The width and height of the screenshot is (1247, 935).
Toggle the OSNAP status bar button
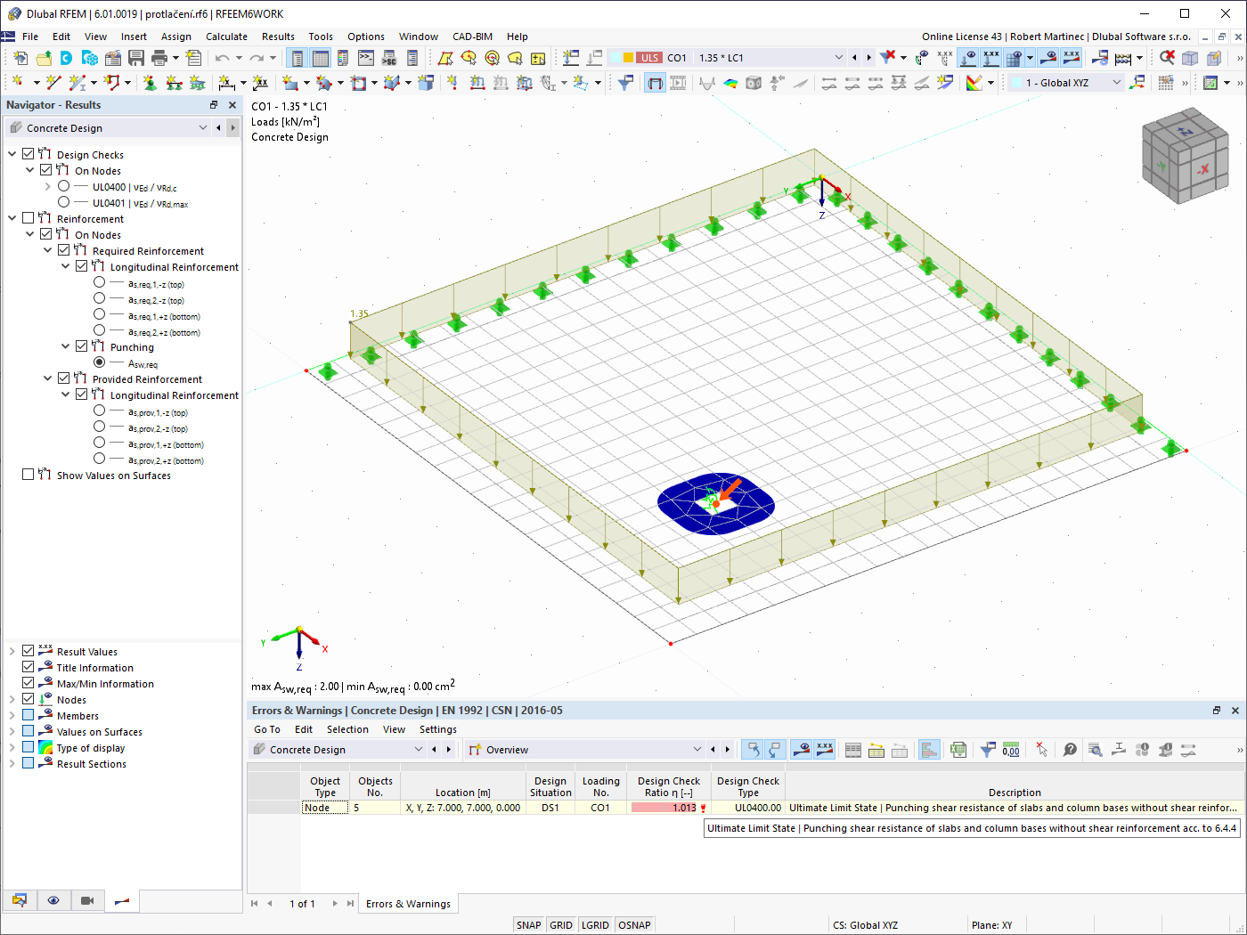[634, 925]
